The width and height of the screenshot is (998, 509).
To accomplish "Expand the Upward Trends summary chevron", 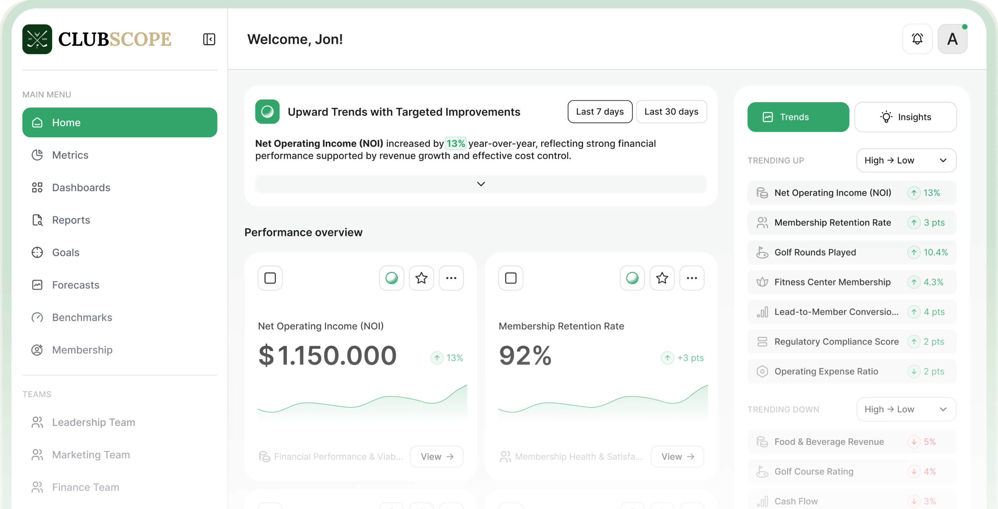I will (481, 184).
